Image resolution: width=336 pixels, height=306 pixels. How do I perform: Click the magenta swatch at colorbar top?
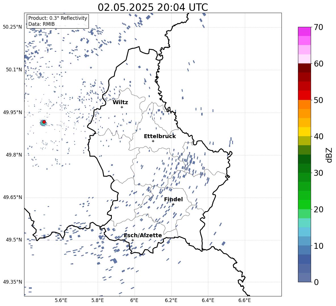point(304,31)
